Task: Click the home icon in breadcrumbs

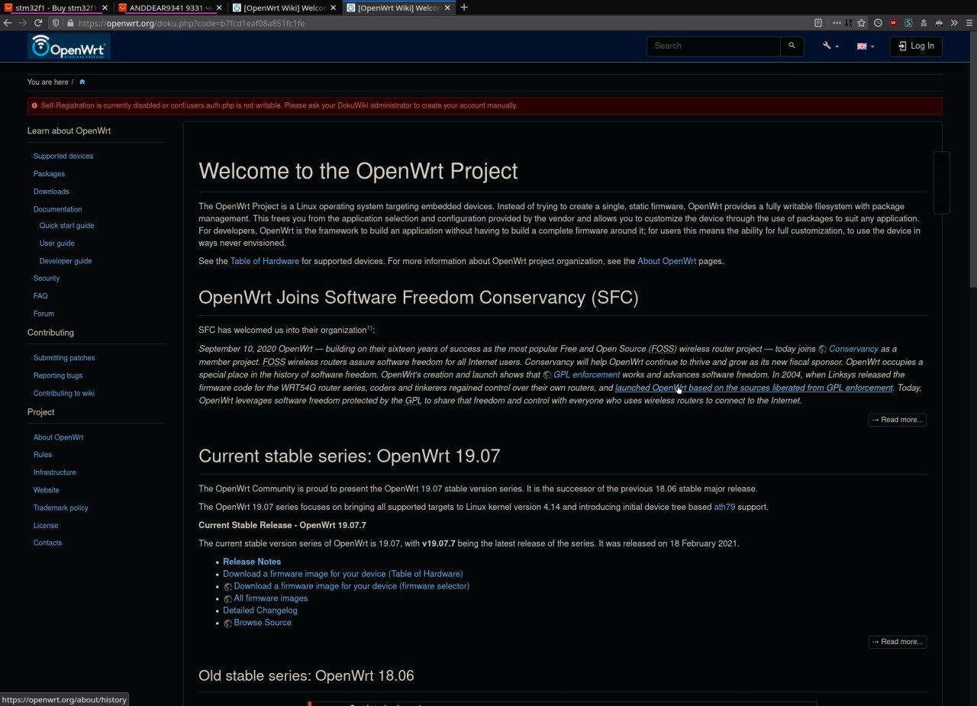Action: 82,82
